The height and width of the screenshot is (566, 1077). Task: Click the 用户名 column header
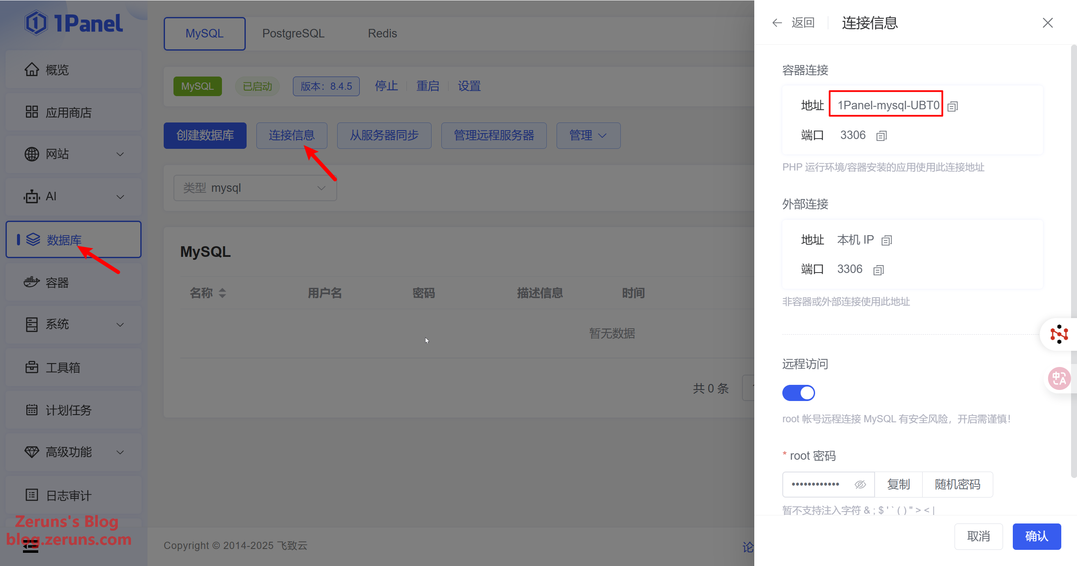click(325, 293)
